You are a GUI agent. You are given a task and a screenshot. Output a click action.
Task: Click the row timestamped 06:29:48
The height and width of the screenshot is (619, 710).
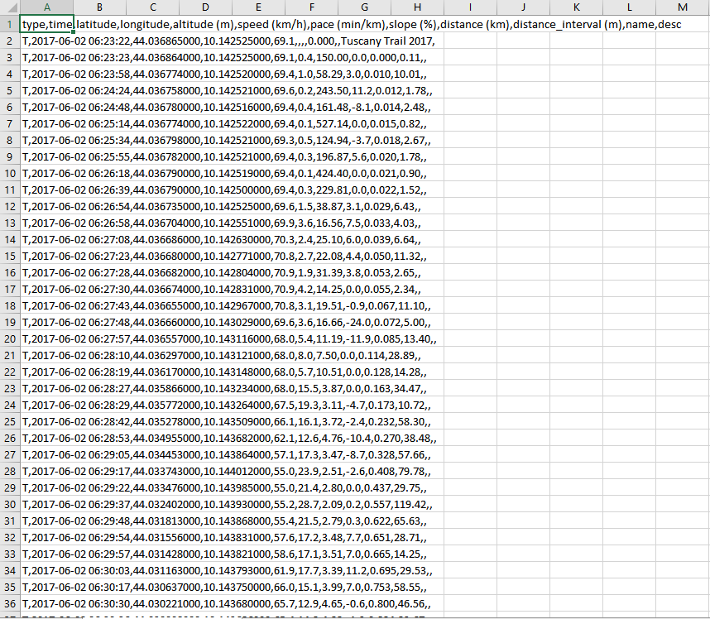pos(224,521)
